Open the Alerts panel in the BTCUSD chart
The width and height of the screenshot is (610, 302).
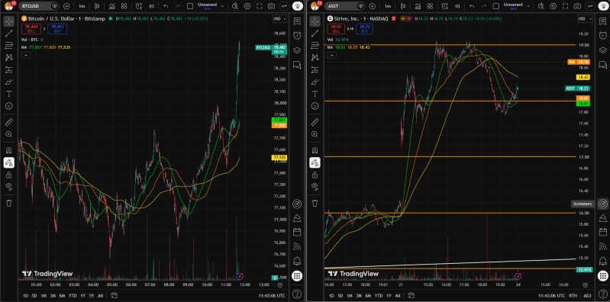pyautogui.click(x=297, y=35)
